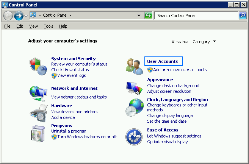Click the shield beside View event logs
Image resolution: width=249 pixels, height=164 pixels.
tap(54, 76)
